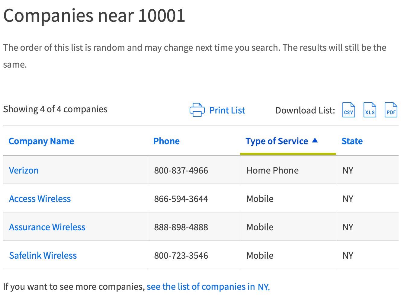Click Assurance Wireless phone number 888-898-4888

click(x=181, y=227)
